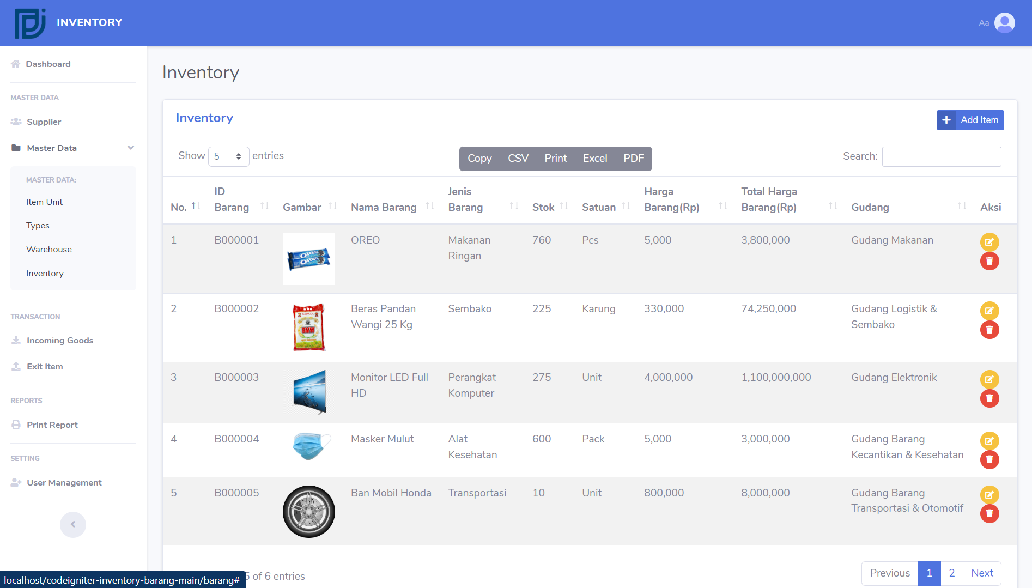The width and height of the screenshot is (1032, 588).
Task: Click the Add Item button
Action: 970,120
